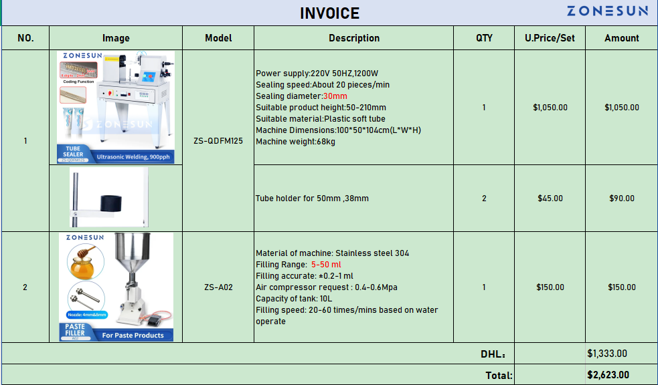This screenshot has height=385, width=658.
Task: Click Machine weight:68kg line
Action: click(295, 142)
